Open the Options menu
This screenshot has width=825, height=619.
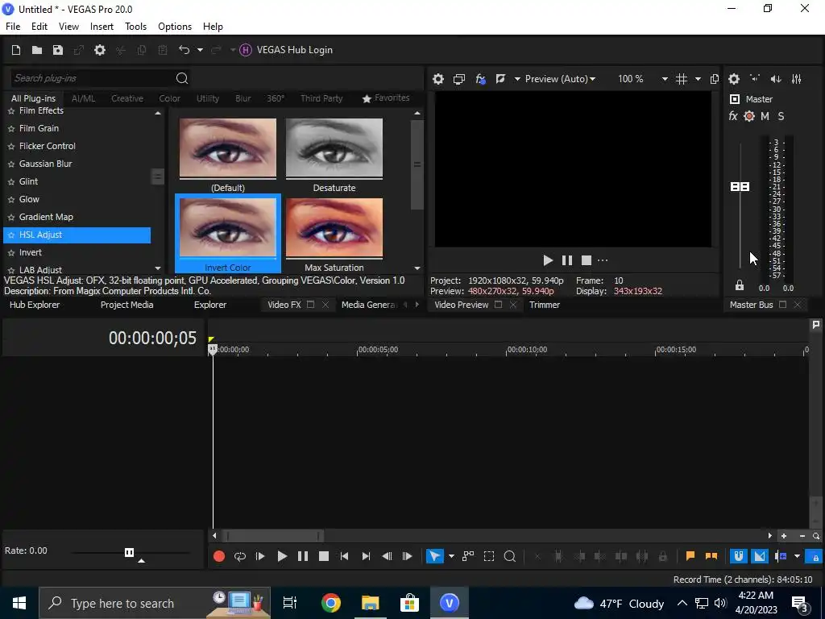(x=175, y=27)
